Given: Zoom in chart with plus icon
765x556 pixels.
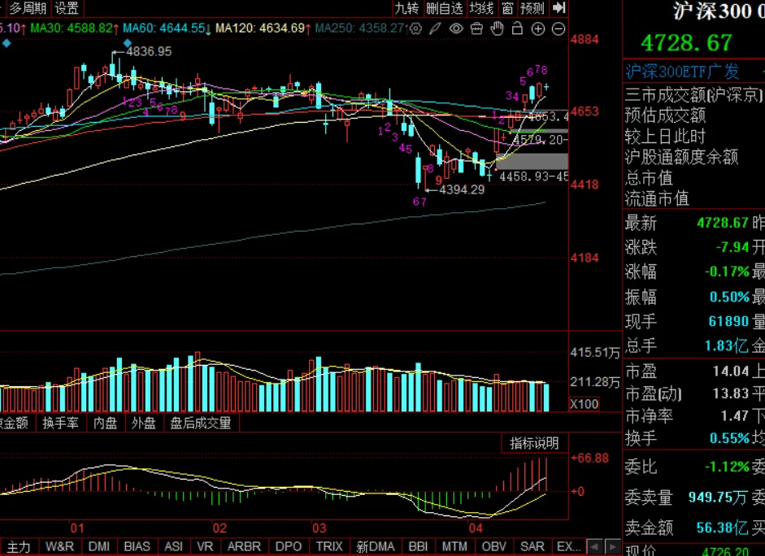Looking at the screenshot, I should point(537,28).
